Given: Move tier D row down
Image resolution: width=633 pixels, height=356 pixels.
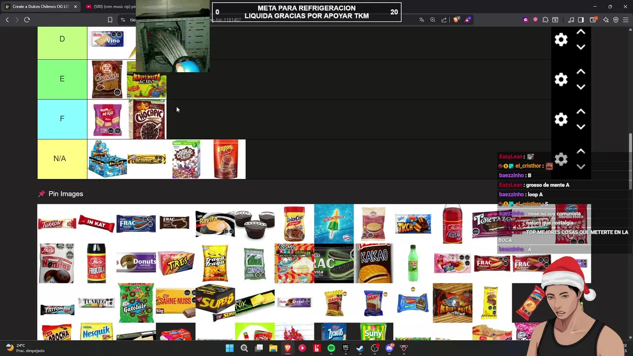Looking at the screenshot, I should tap(581, 47).
